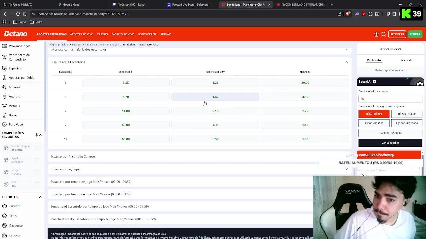Tick the Premier League Inglaterra favorite checkbox
This screenshot has height=239, width=426.
click(37, 148)
